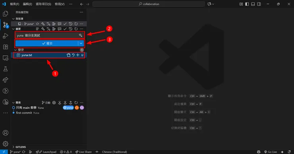Select 只有 main 教學 commit in graph
This screenshot has width=294, height=154.
26,108
